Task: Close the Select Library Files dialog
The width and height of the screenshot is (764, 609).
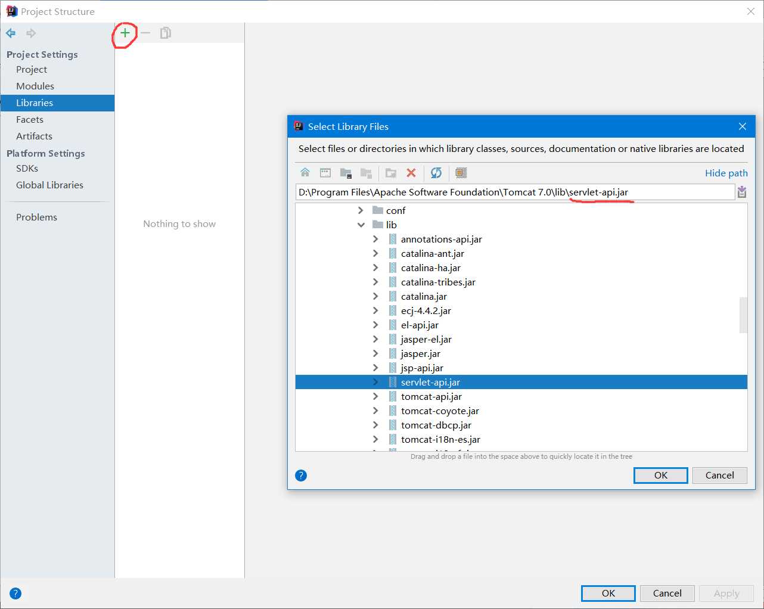Action: click(x=743, y=126)
